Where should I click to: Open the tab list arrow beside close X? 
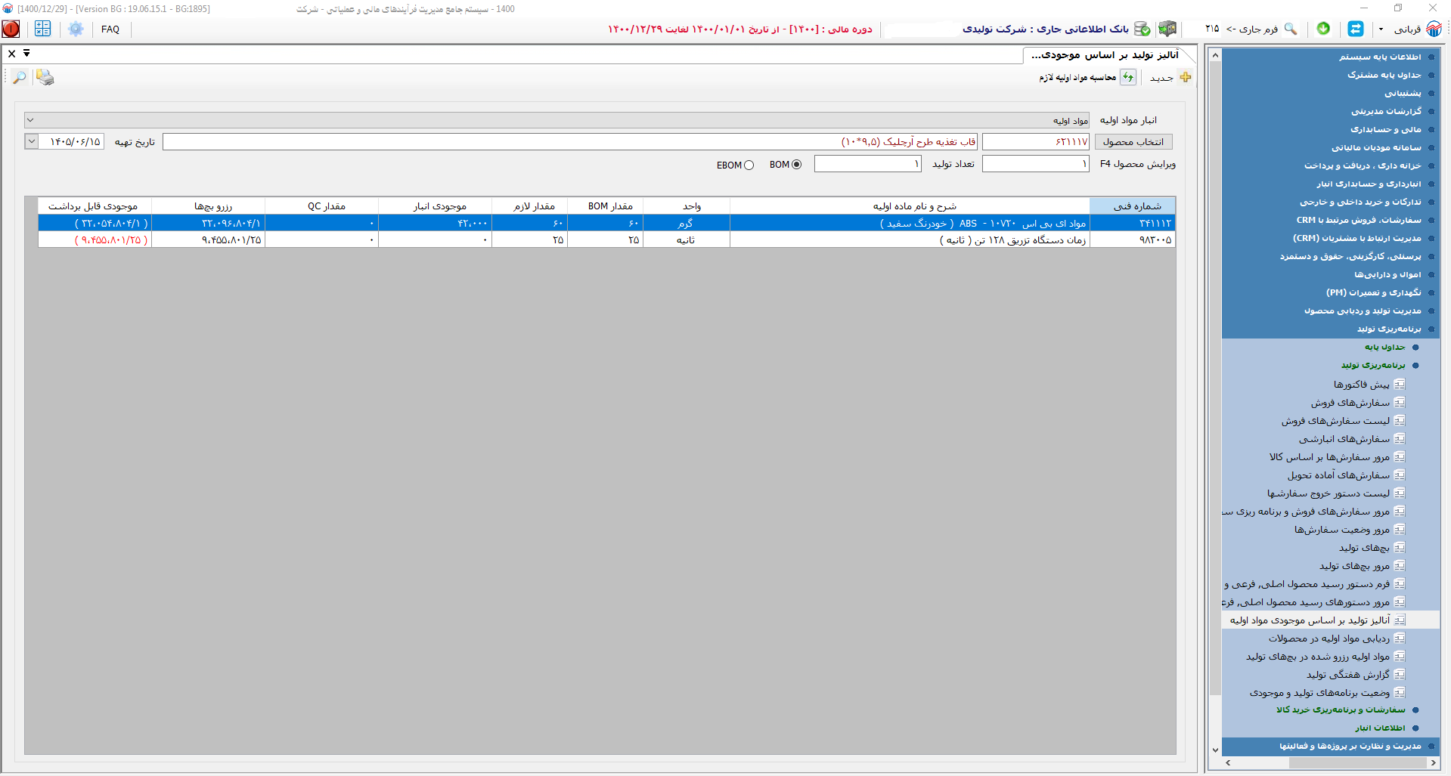(26, 54)
